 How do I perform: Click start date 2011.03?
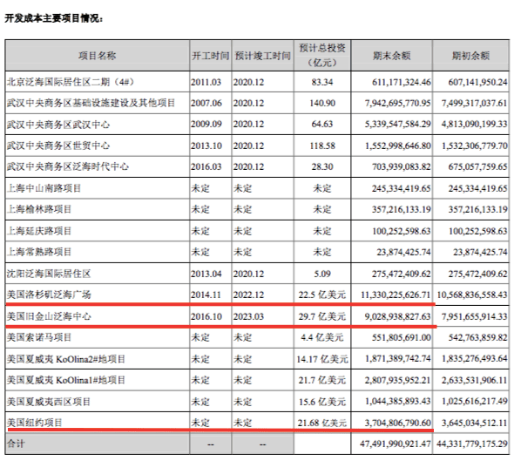click(x=206, y=82)
